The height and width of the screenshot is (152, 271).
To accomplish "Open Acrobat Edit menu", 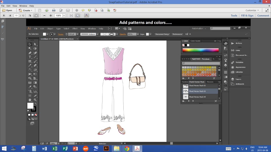I will pyautogui.click(x=8, y=6).
